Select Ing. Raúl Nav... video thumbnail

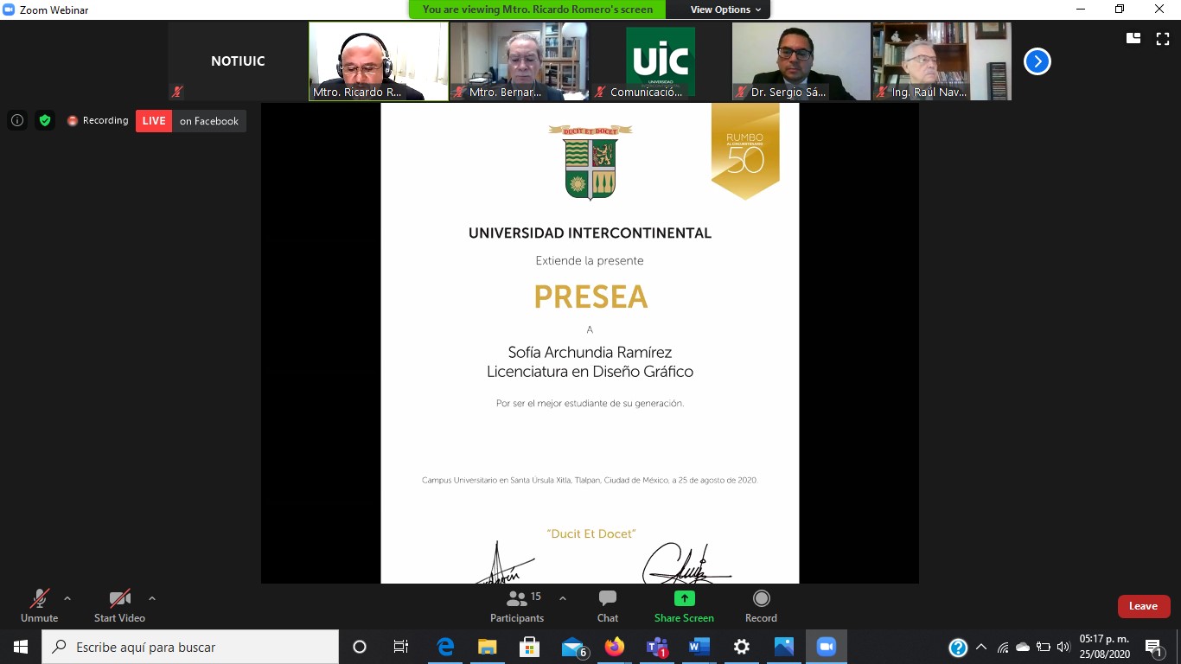942,61
